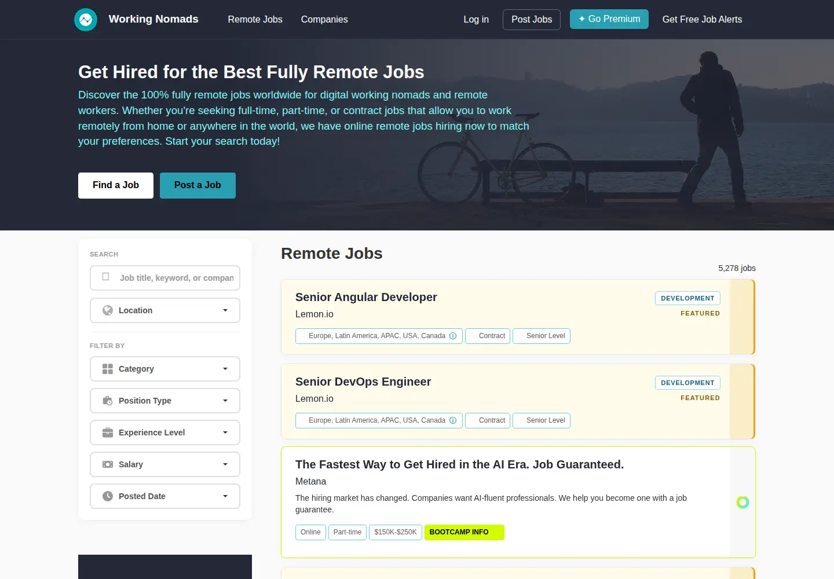Expand the Position Type filter arrow
The height and width of the screenshot is (579, 834).
225,401
